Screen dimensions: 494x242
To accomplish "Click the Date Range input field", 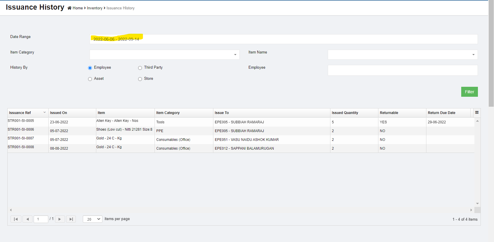I will coord(283,39).
